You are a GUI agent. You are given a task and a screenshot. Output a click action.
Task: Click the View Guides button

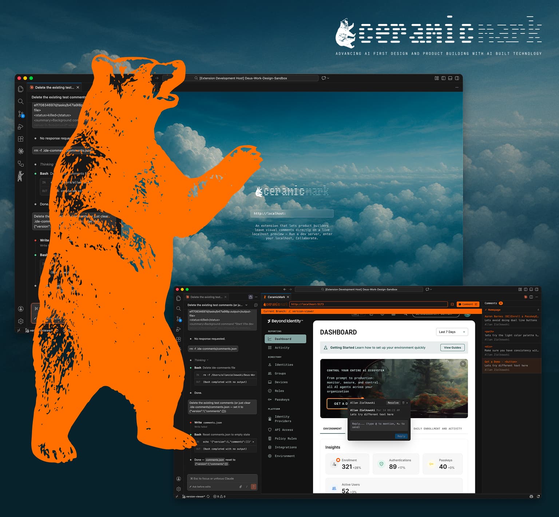452,348
